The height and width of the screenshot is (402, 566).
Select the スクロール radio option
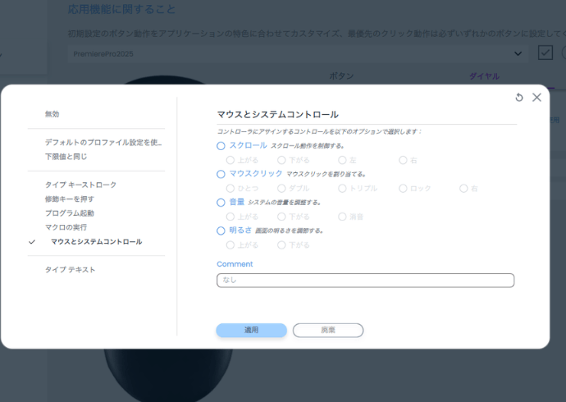coord(221,145)
